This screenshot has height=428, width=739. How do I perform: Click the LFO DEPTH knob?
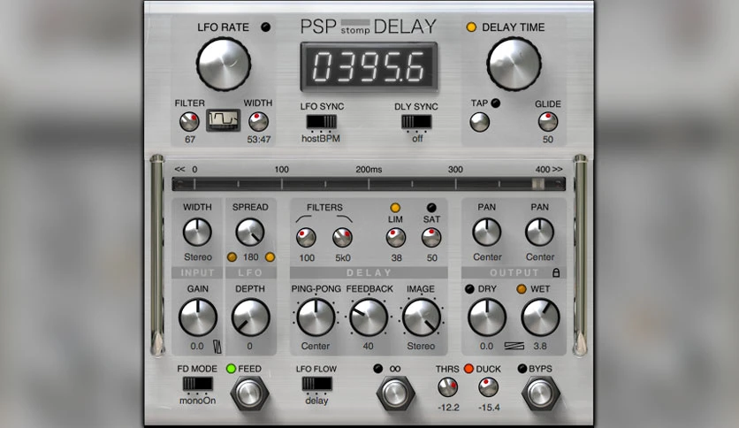point(250,317)
